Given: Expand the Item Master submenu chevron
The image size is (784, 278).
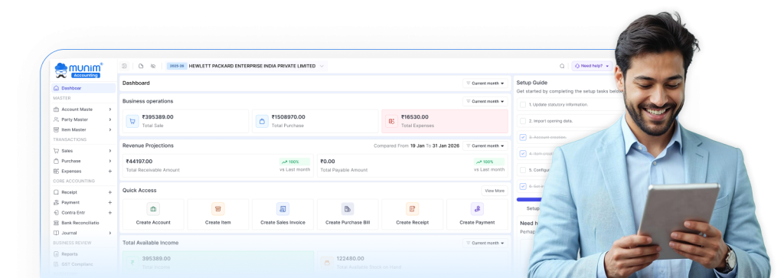Looking at the screenshot, I should click(x=110, y=129).
